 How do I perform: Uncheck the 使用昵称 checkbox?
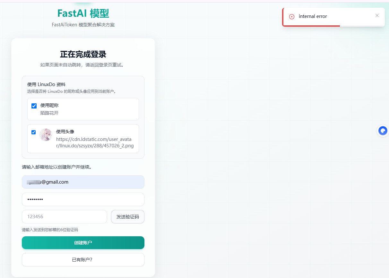coord(34,106)
